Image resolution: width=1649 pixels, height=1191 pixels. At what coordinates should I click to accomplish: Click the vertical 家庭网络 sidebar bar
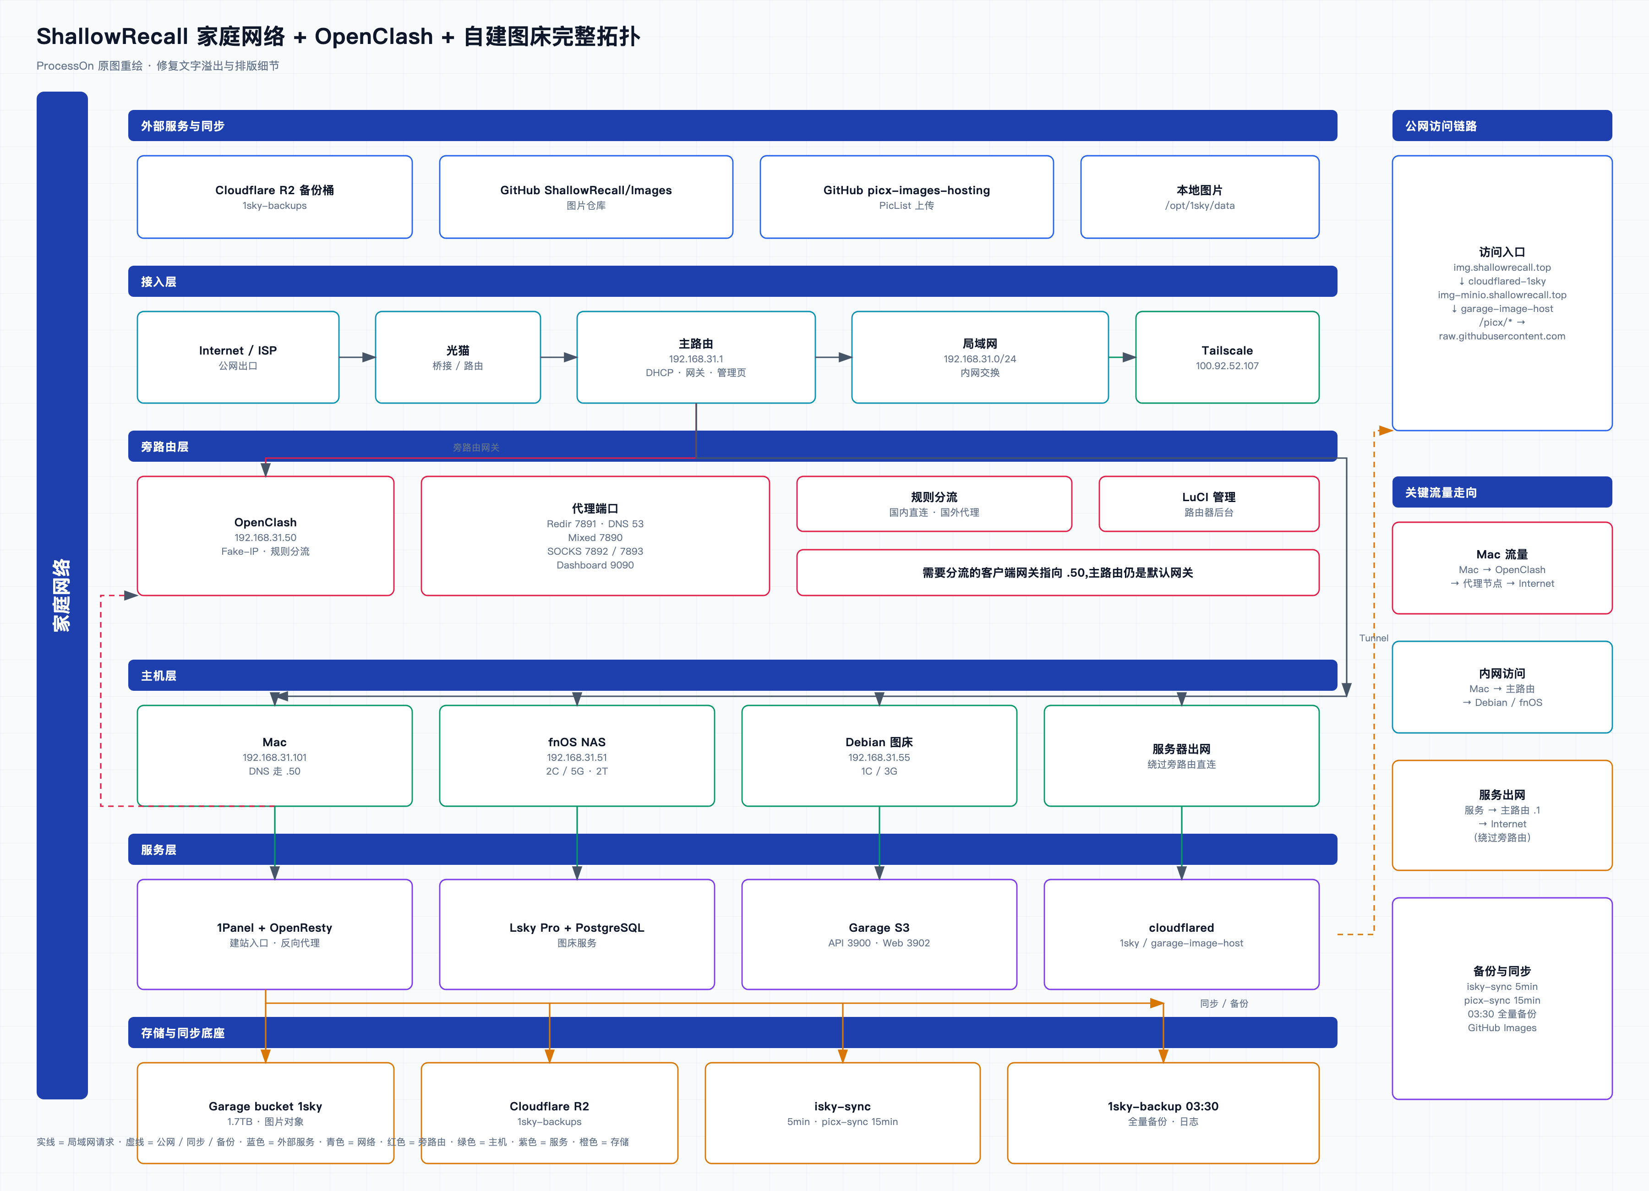pyautogui.click(x=63, y=595)
